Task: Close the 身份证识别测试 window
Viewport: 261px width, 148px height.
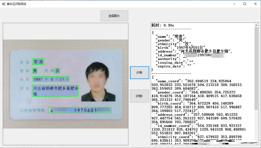Action: (255, 4)
